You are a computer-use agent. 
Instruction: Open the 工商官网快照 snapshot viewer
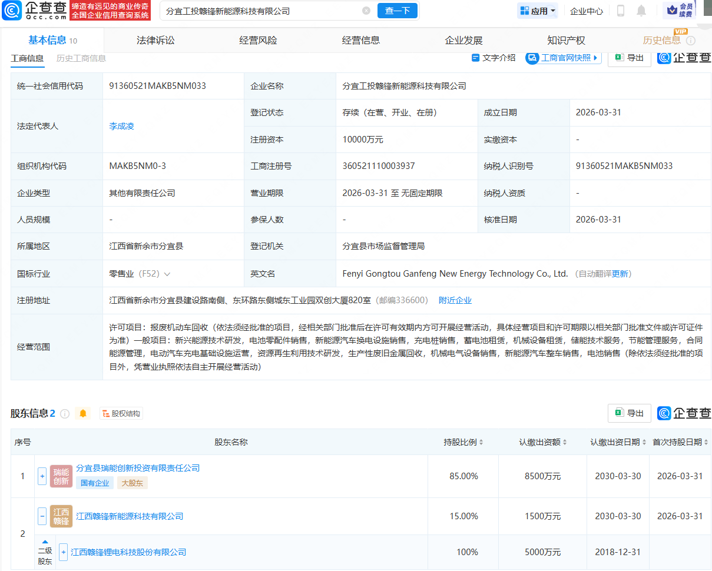coord(562,58)
